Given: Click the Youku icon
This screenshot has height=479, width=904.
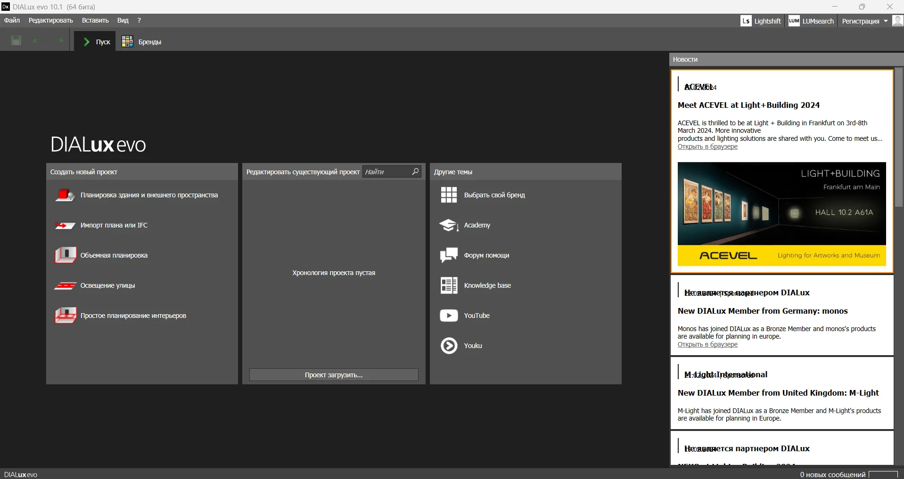Looking at the screenshot, I should coord(449,346).
